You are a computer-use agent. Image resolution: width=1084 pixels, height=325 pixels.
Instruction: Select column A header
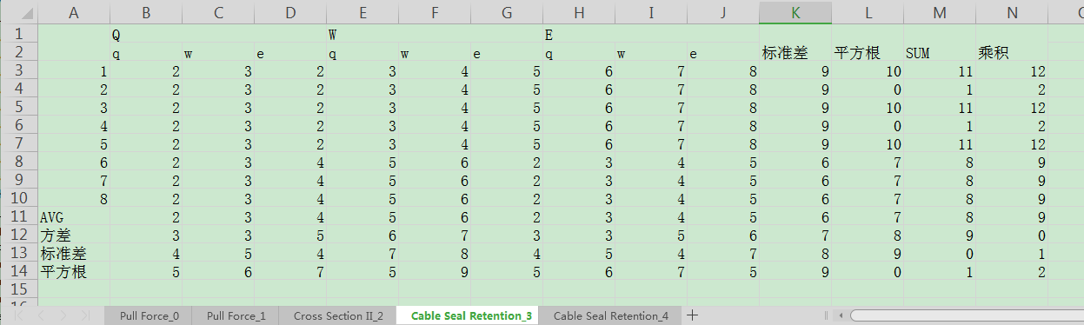74,12
